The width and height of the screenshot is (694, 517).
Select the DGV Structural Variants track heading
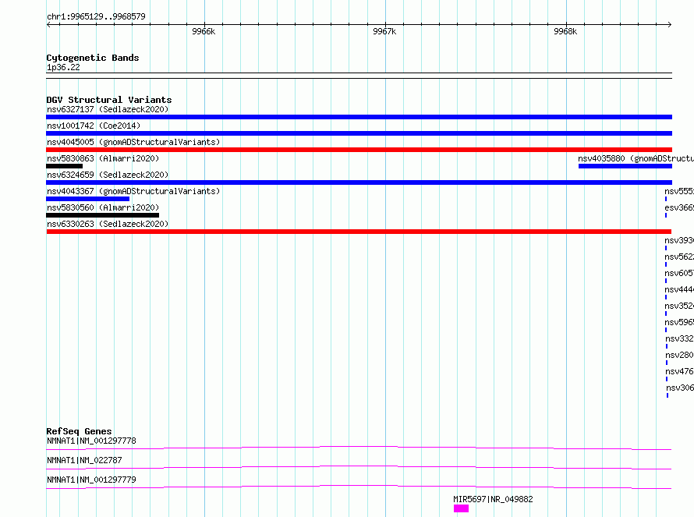[109, 100]
